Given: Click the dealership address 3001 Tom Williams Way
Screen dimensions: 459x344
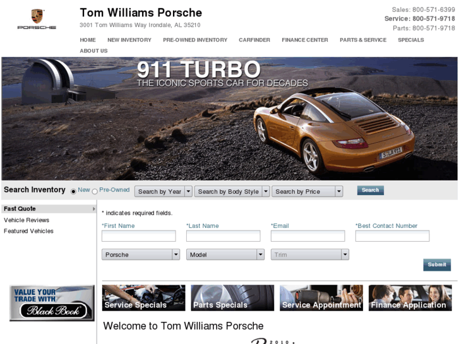Looking at the screenshot, I should coord(140,25).
